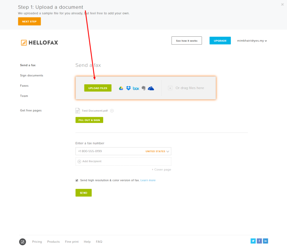Click the footer HelloFax round logo

click(x=22, y=242)
